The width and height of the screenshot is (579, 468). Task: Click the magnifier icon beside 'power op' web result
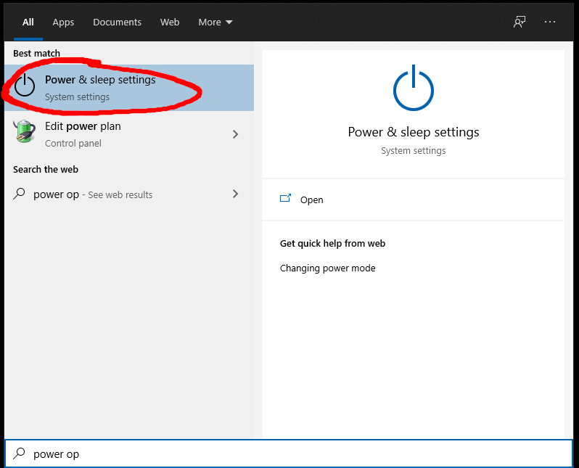[x=20, y=194]
